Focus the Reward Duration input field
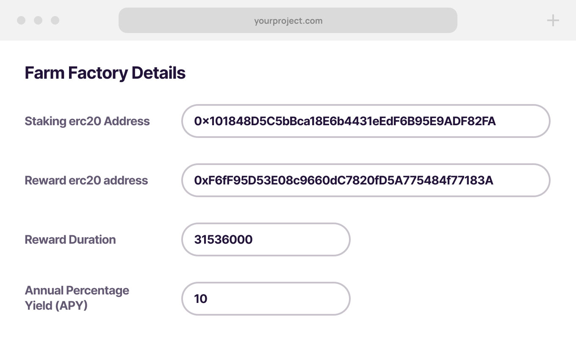 pos(301,239)
